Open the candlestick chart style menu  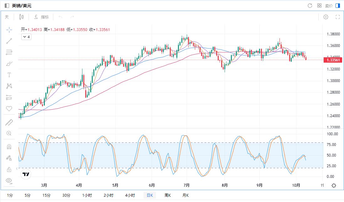pyautogui.click(x=21, y=17)
